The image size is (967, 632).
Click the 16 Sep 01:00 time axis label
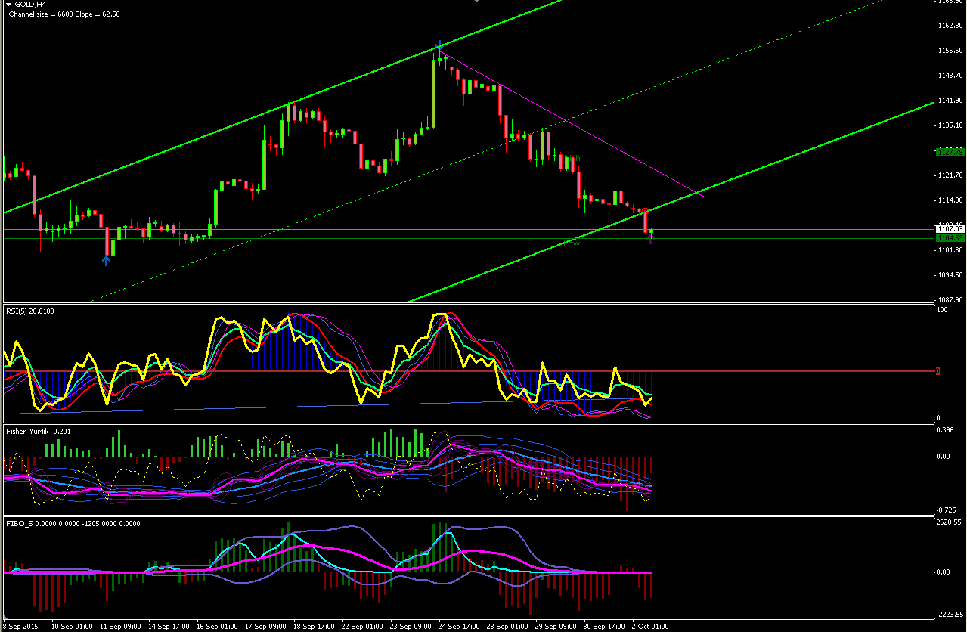pos(218,627)
